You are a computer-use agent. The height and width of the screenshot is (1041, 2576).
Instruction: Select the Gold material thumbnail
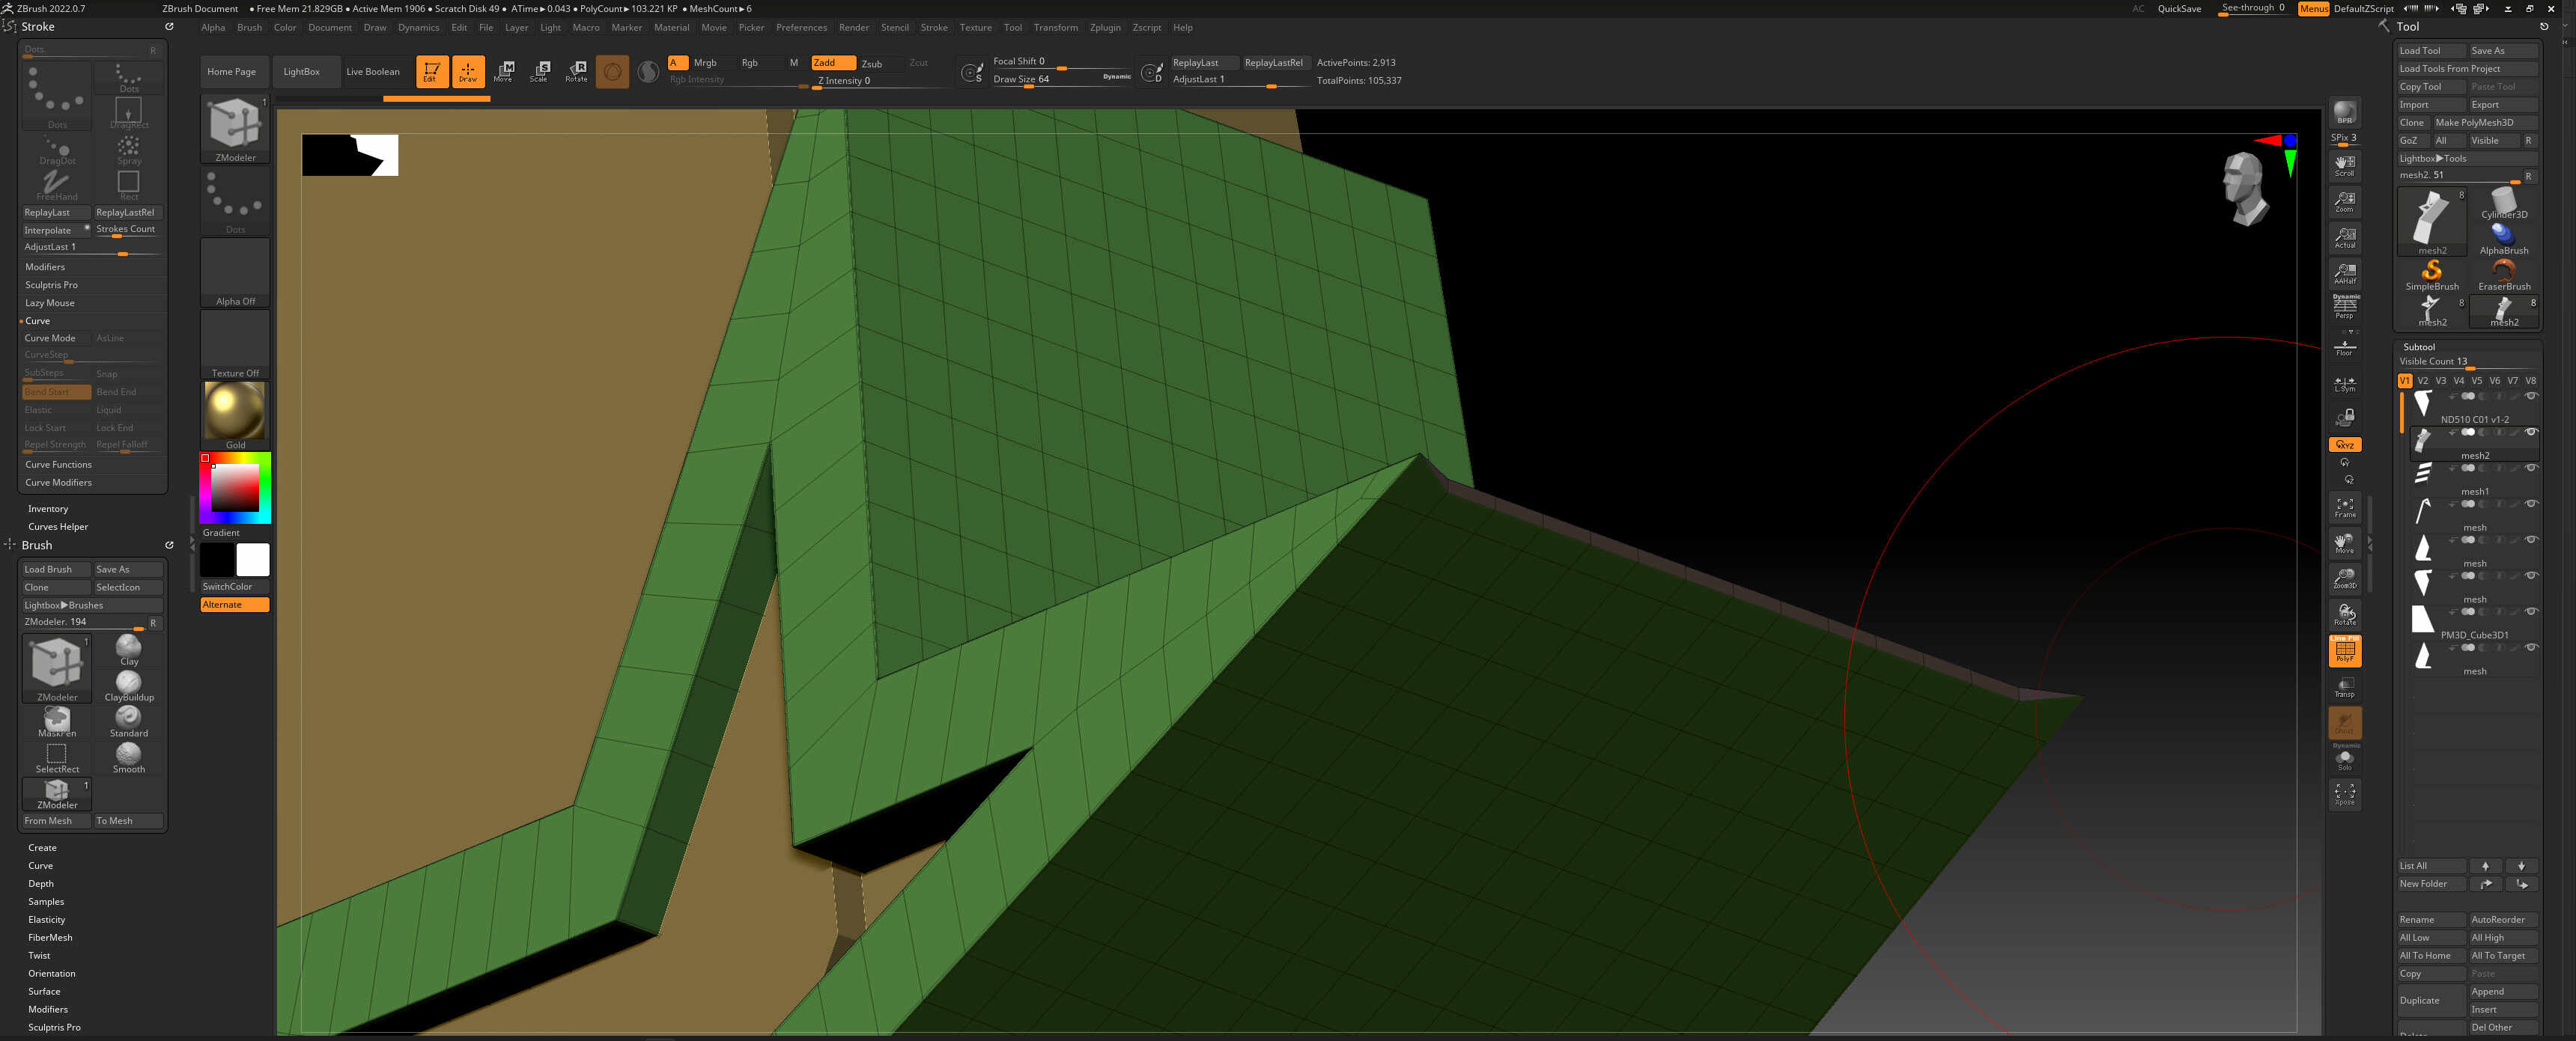pos(235,412)
